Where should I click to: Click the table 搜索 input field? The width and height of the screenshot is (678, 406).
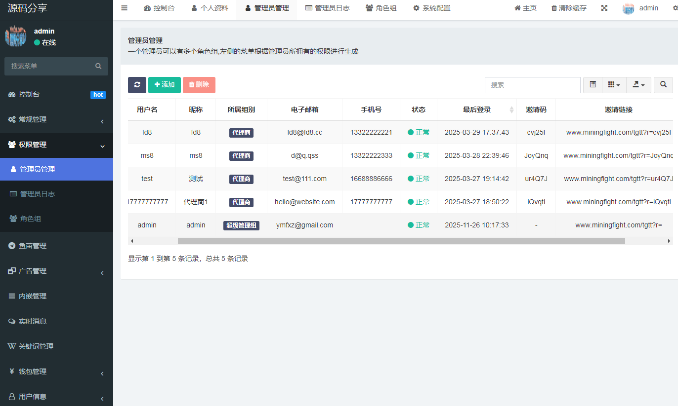[x=532, y=85]
